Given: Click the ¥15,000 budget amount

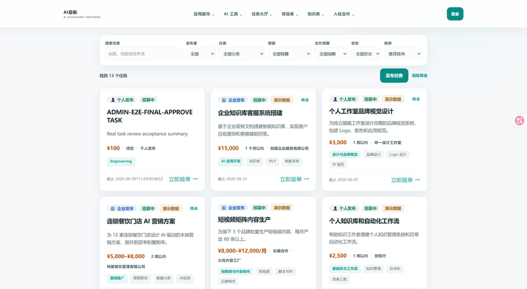Looking at the screenshot, I should (228, 148).
